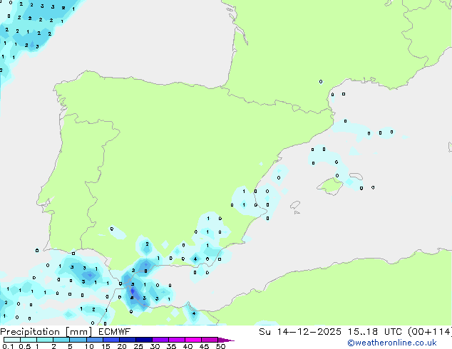Click the forecast date Su 14-12-2025 text
The height and width of the screenshot is (349, 452).
tap(300, 332)
